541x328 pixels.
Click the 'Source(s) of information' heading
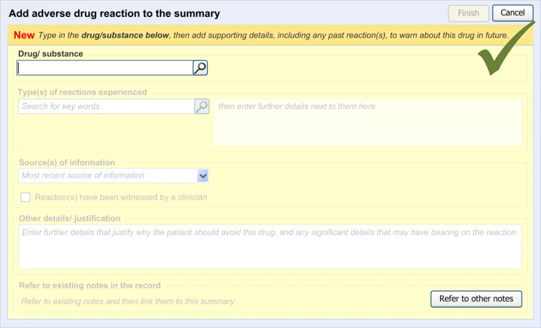(x=66, y=162)
